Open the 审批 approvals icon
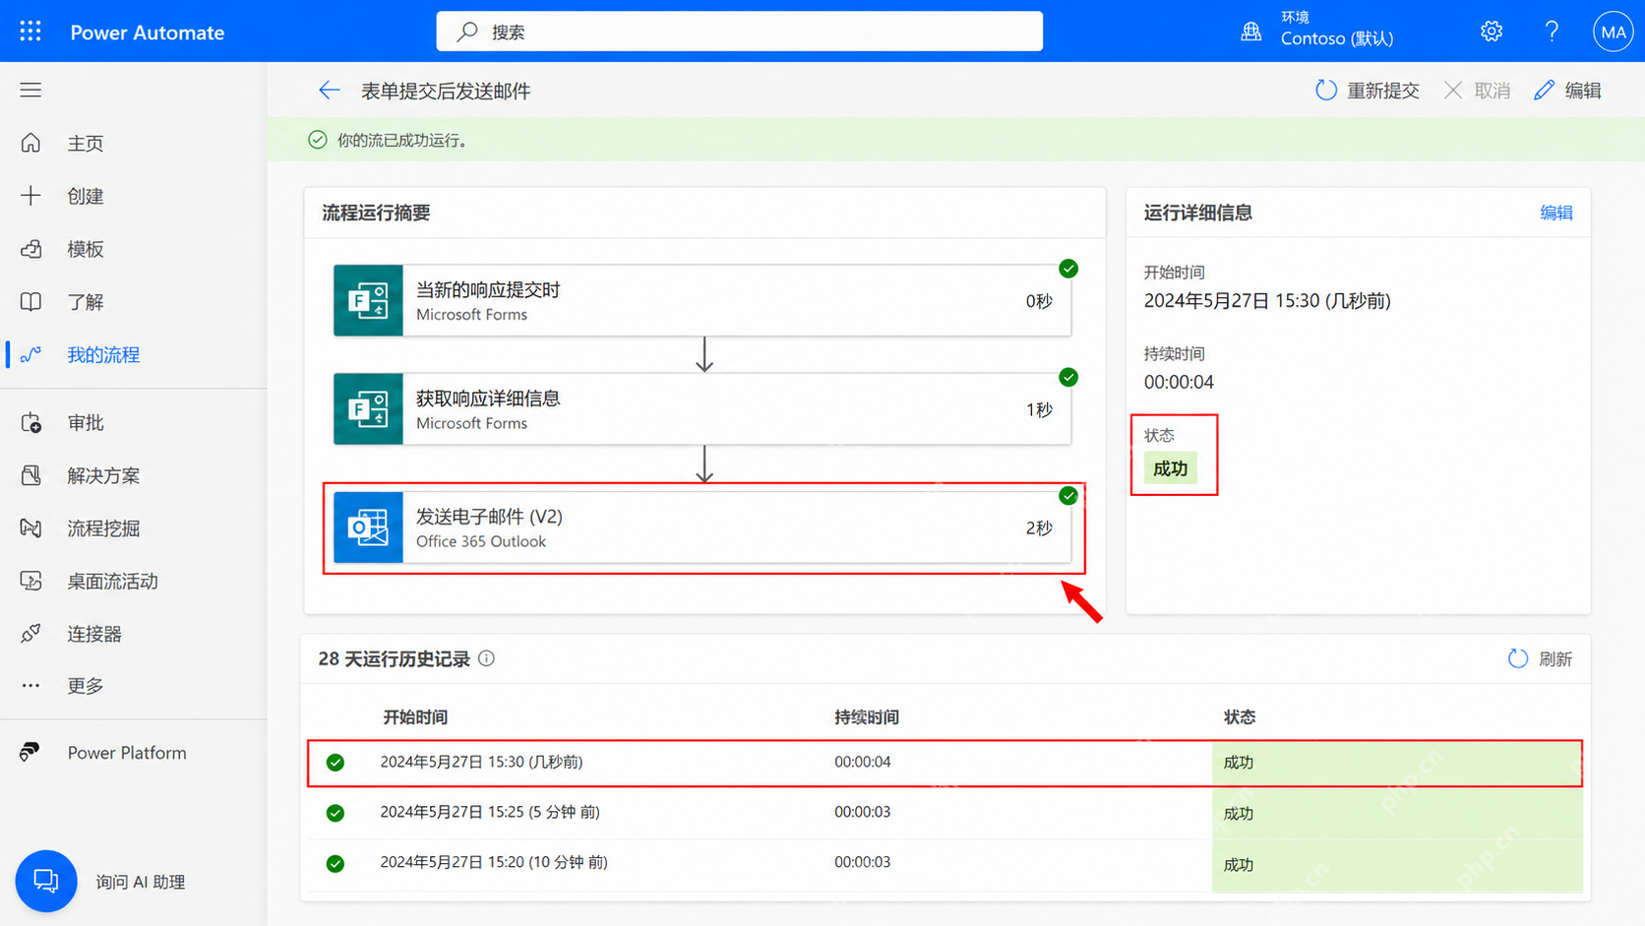 pyautogui.click(x=30, y=422)
